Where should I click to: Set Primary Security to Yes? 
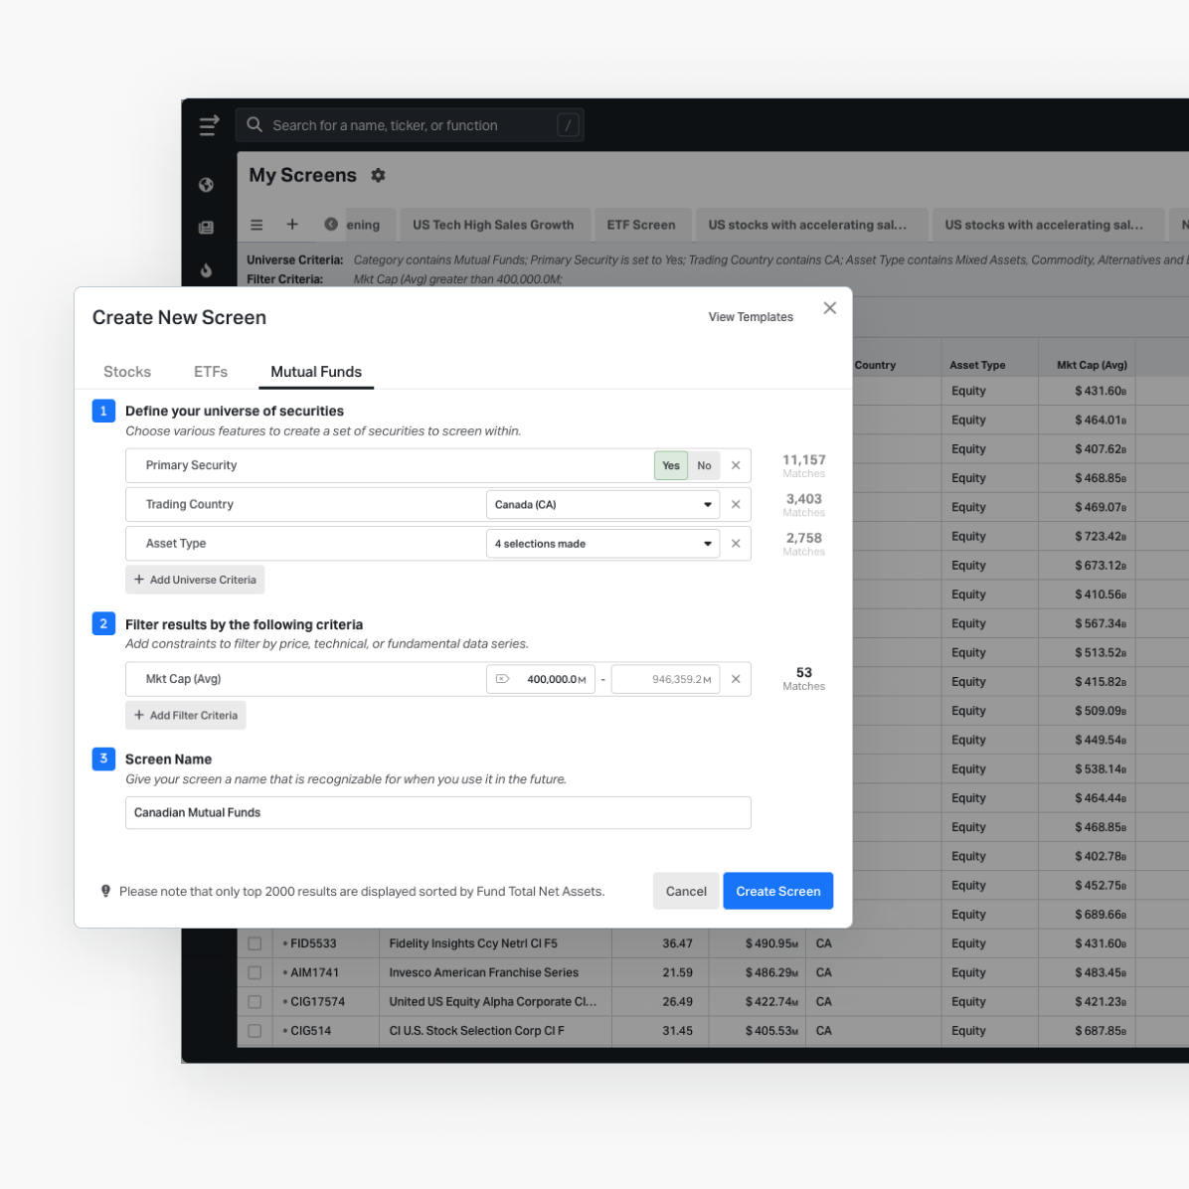(x=671, y=465)
